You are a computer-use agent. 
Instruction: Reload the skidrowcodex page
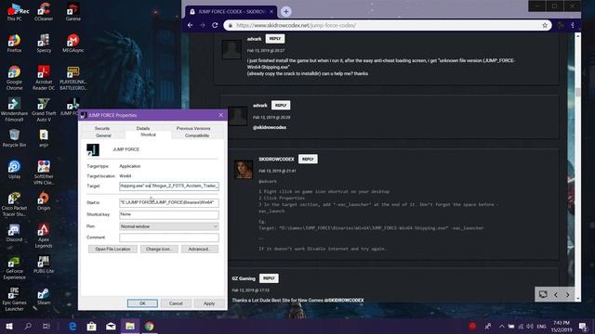[x=215, y=25]
